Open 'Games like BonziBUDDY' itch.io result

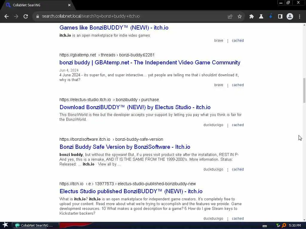[x=114, y=28]
